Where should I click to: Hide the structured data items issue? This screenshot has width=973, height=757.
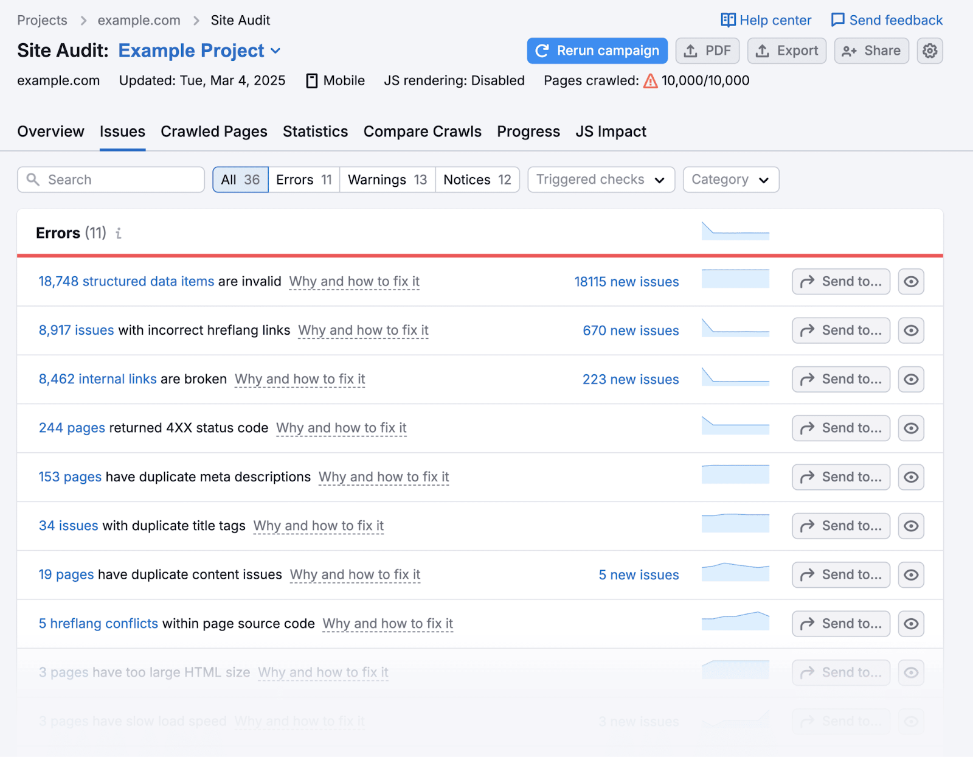[910, 281]
